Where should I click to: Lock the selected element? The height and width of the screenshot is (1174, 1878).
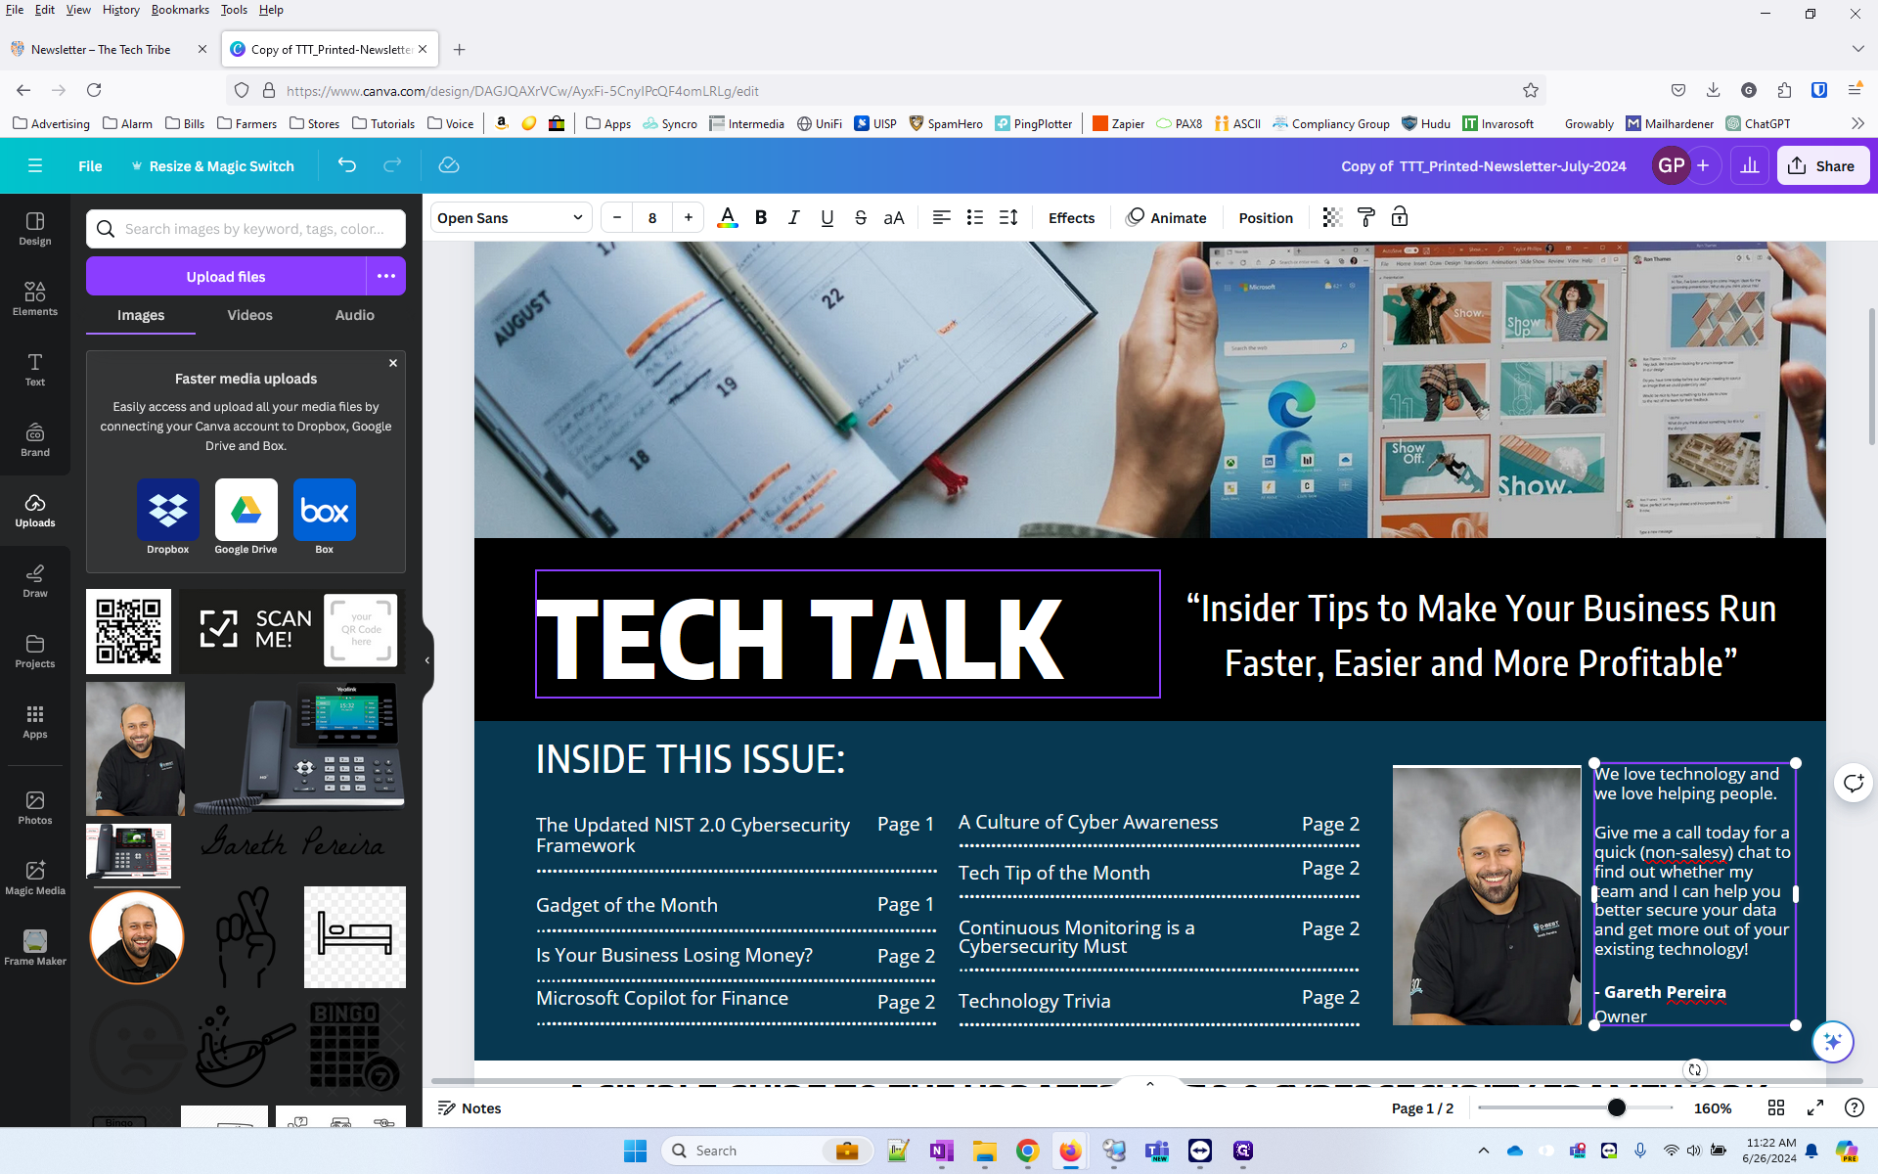(1400, 217)
